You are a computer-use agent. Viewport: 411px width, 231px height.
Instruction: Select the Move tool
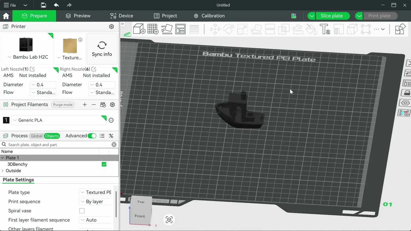pyautogui.click(x=215, y=29)
